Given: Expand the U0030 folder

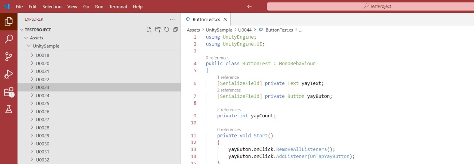Looking at the screenshot, I should point(99,144).
